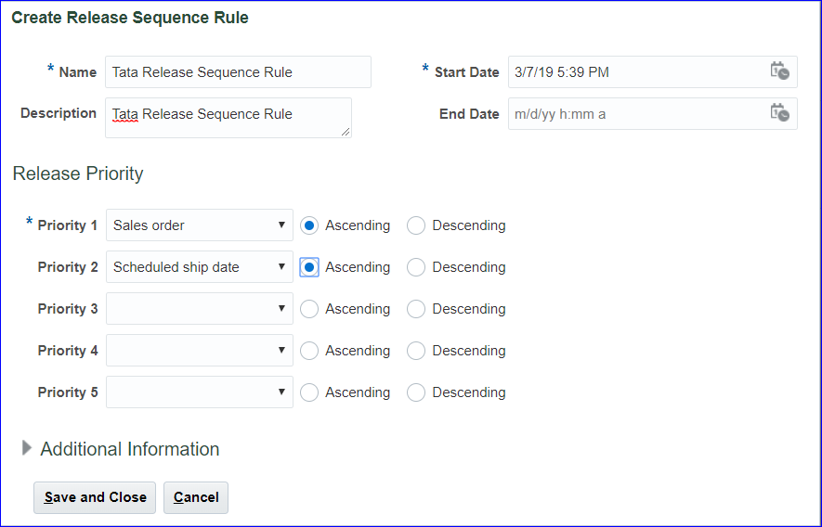Viewport: 822px width, 527px height.
Task: Select Descending for Priority 2
Action: coord(416,267)
